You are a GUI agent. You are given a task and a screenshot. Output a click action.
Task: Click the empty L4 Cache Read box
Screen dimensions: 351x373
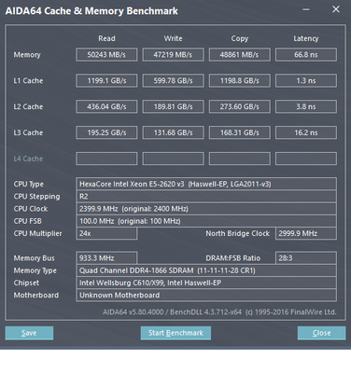click(106, 159)
